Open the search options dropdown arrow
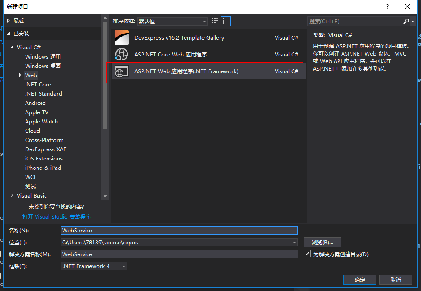The image size is (421, 291). [x=413, y=21]
